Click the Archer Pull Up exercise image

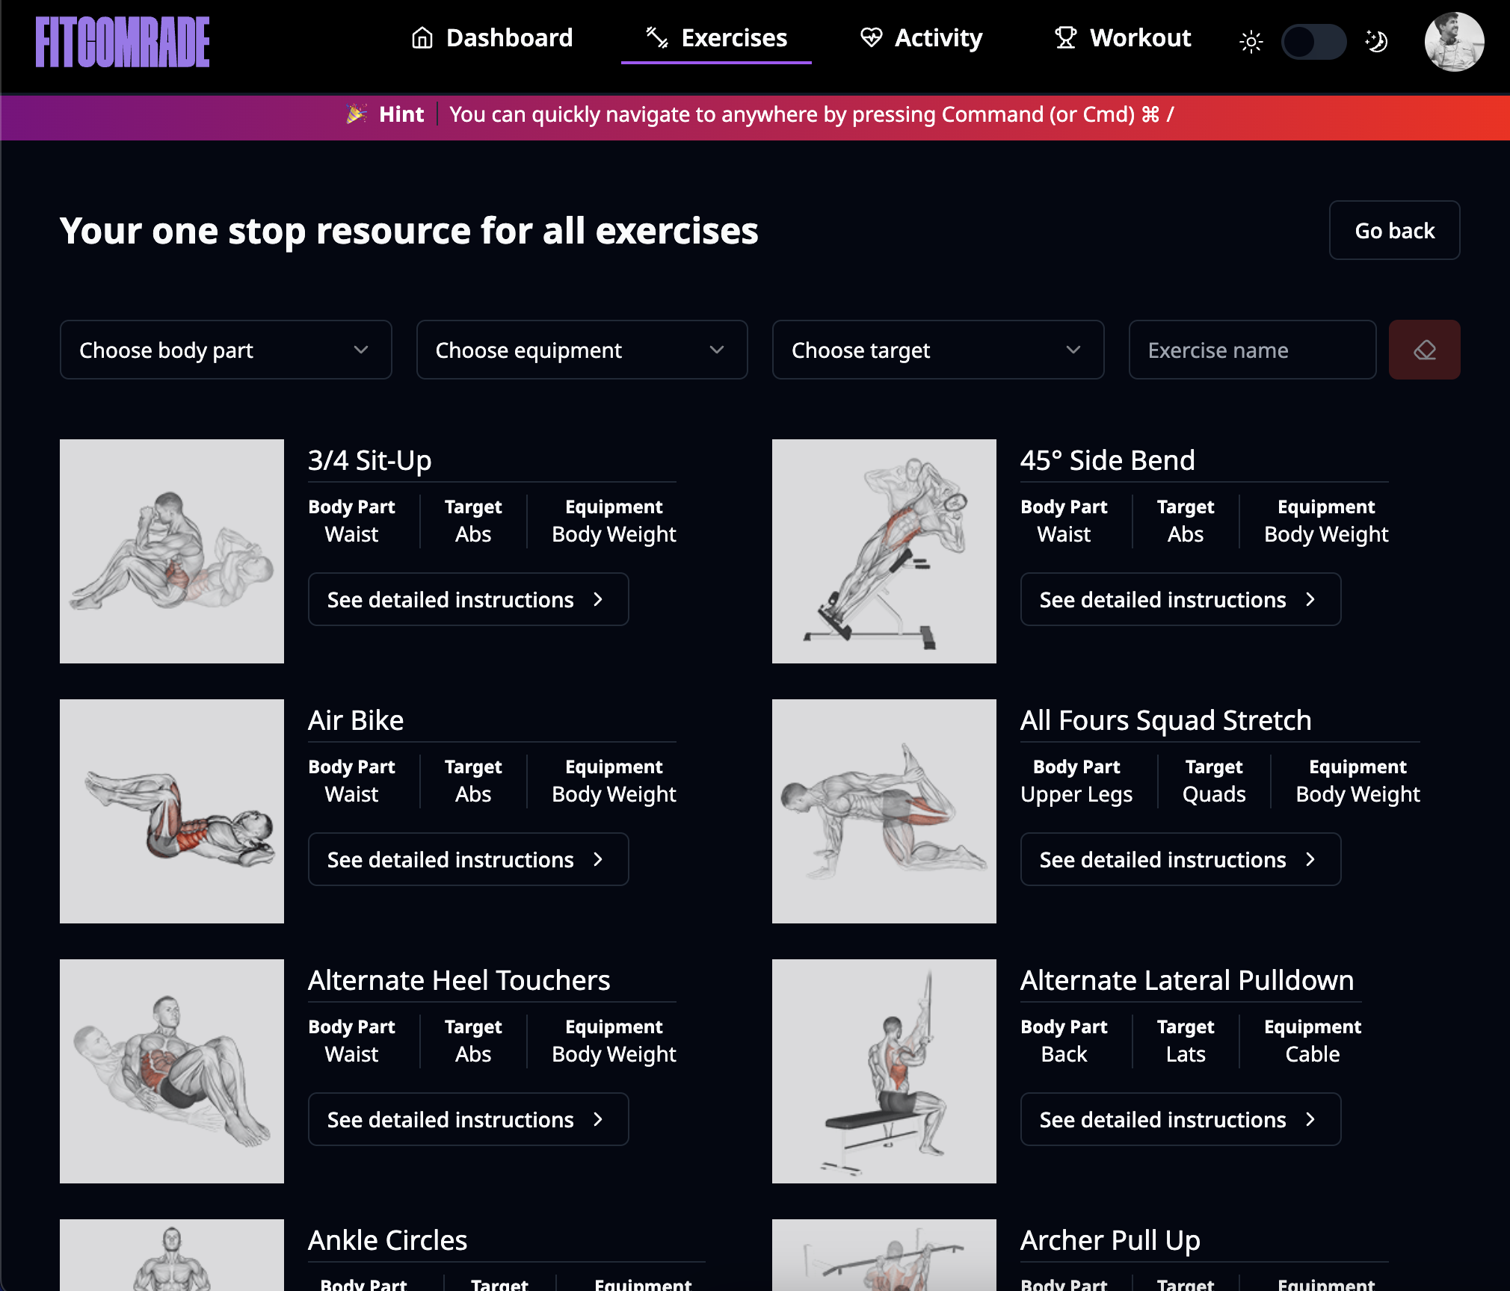click(884, 1255)
